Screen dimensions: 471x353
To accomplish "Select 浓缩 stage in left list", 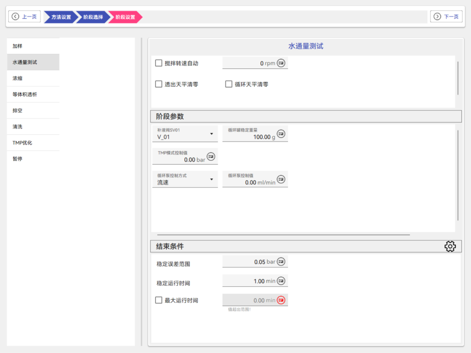I will pos(33,78).
